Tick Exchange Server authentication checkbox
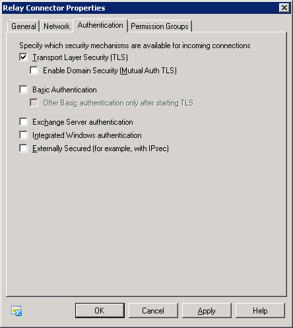This screenshot has width=293, height=328. click(23, 121)
